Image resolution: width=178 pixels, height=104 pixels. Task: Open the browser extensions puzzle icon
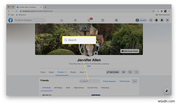[162, 11]
